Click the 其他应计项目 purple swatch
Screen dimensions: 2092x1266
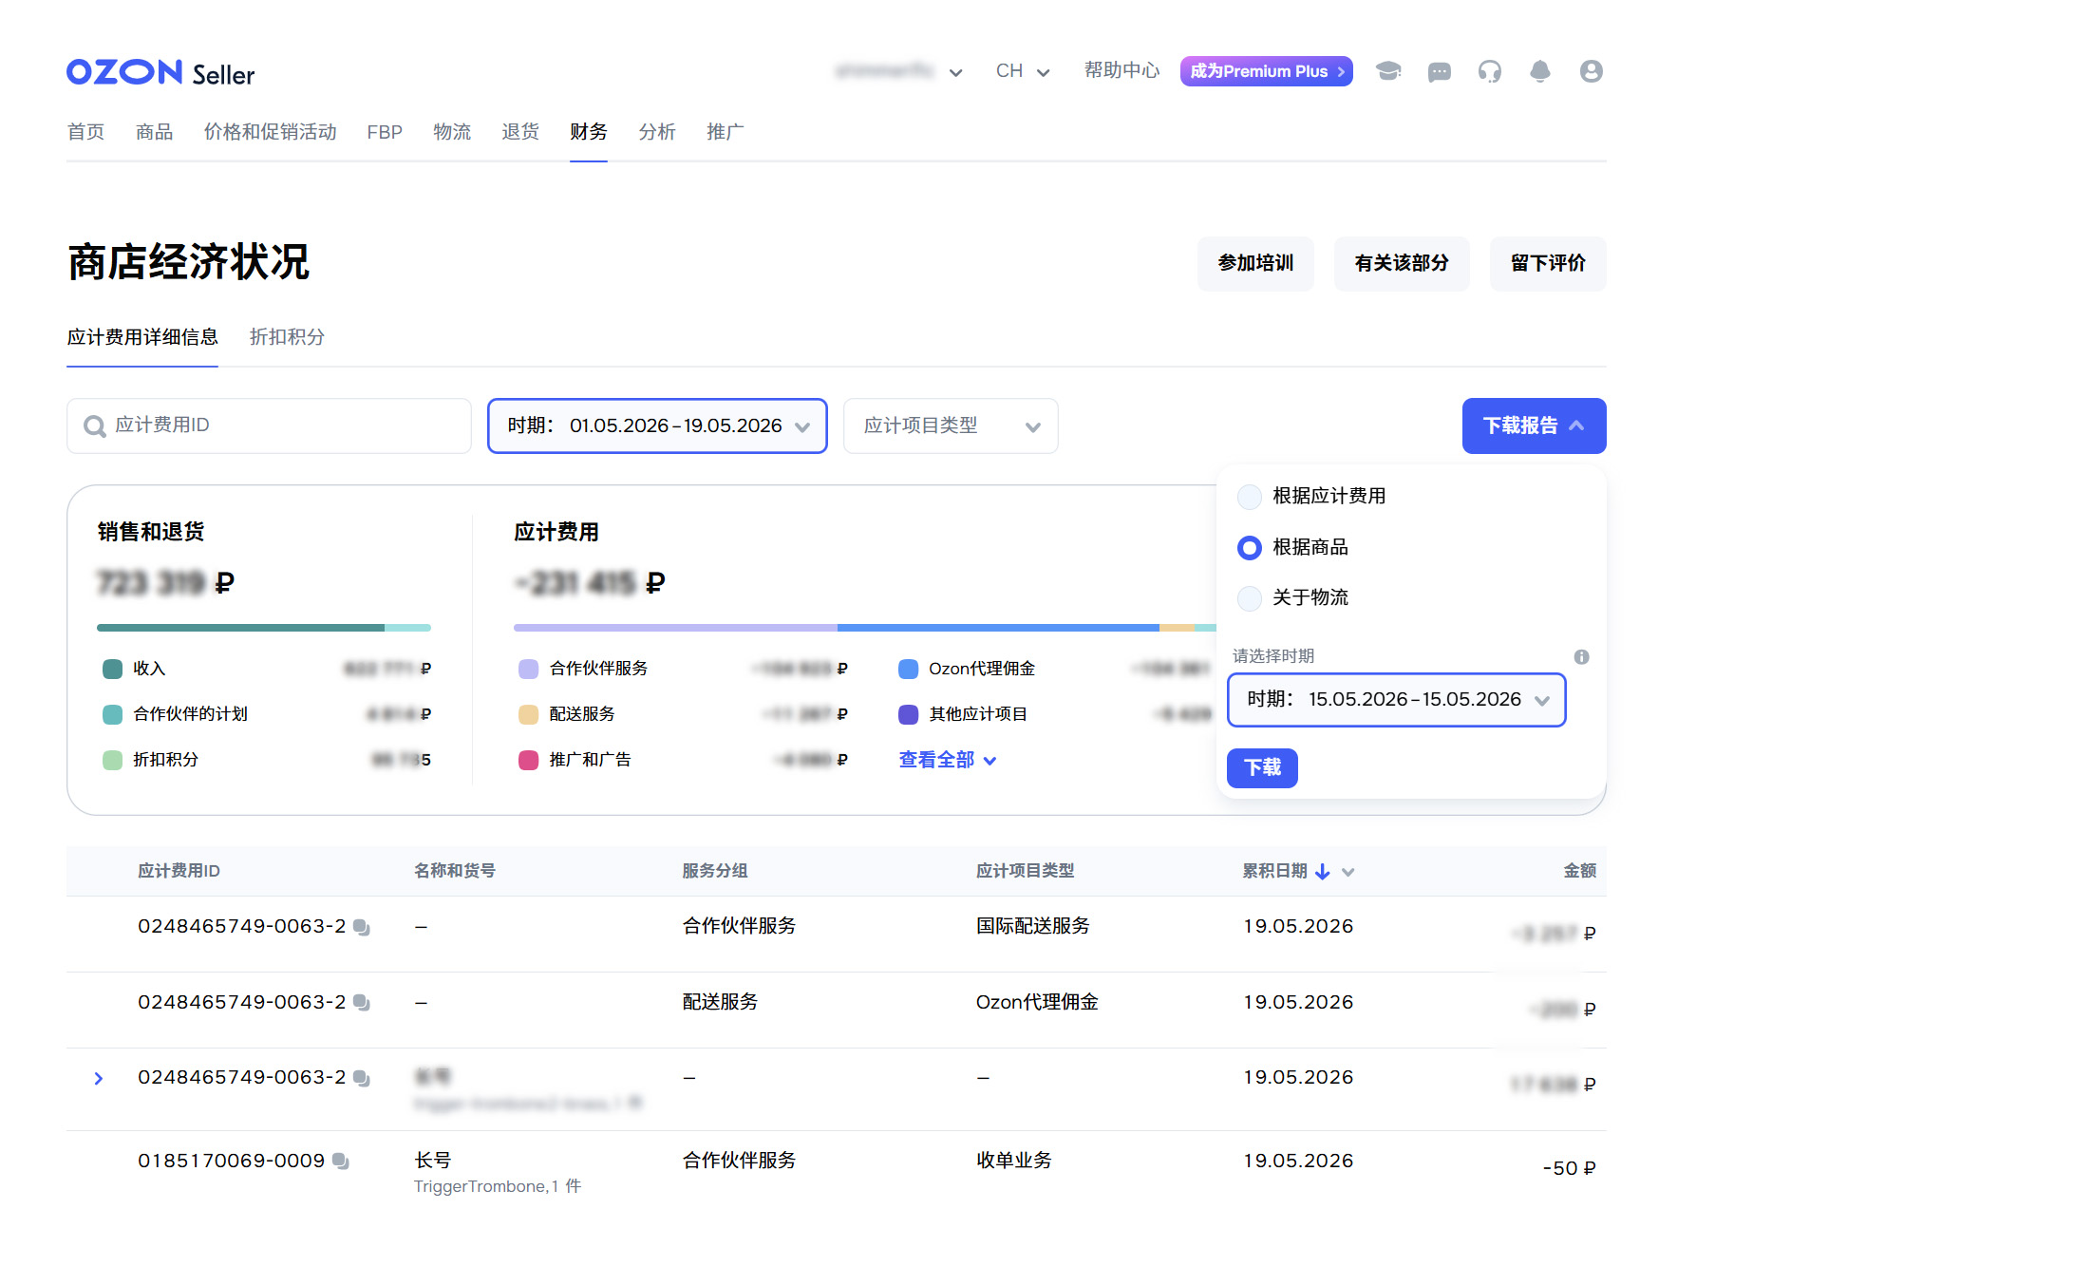(908, 714)
